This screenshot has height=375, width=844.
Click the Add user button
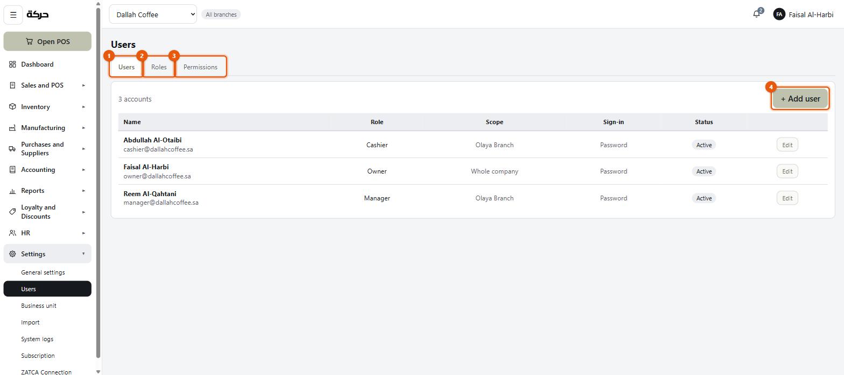point(800,99)
